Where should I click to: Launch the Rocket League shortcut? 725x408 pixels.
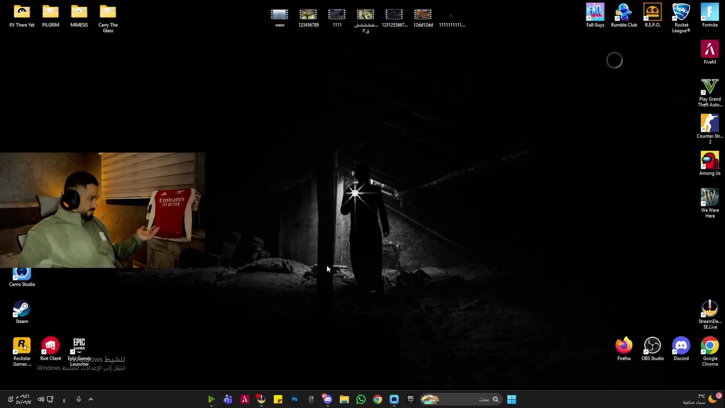(x=681, y=18)
